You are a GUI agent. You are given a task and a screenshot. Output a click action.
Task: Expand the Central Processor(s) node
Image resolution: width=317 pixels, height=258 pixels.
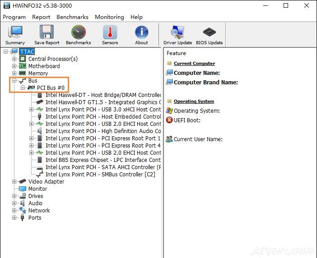(x=14, y=59)
